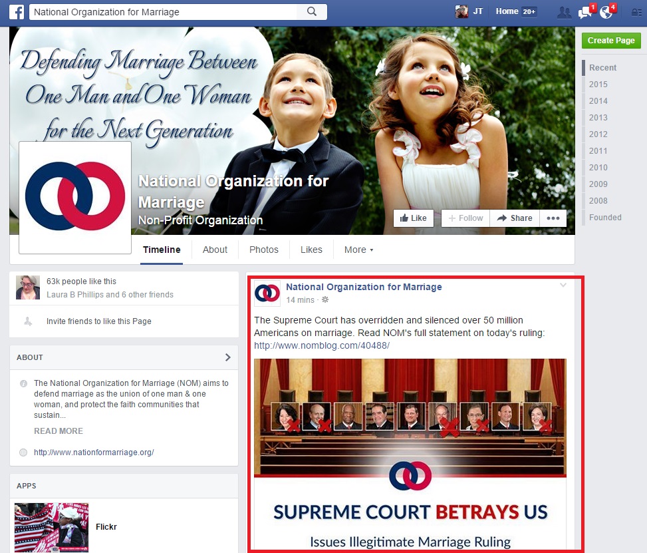This screenshot has width=647, height=553.
Task: Focus the Facebook search field
Action: [x=163, y=12]
